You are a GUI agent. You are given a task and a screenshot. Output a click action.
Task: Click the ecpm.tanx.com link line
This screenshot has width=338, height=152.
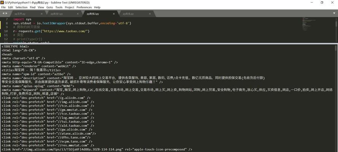tap(47, 141)
